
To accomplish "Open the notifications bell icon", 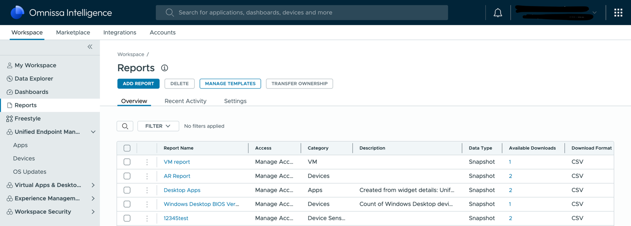I will (497, 13).
